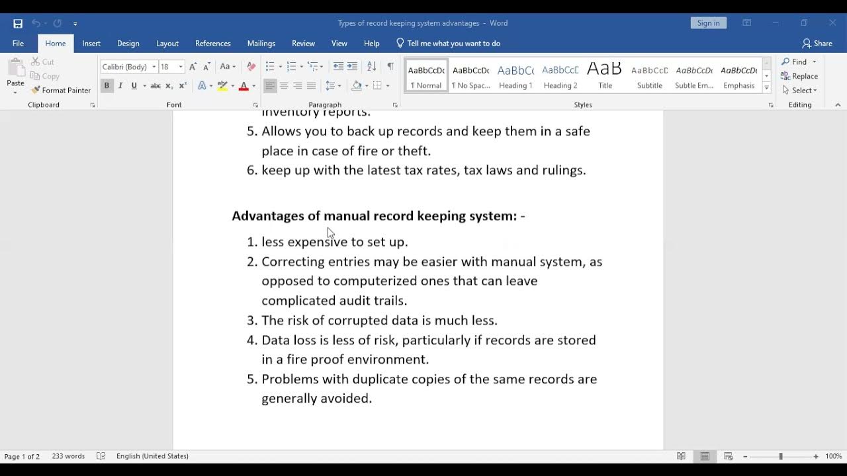Center-align the paragraph
Image resolution: width=847 pixels, height=476 pixels.
click(x=284, y=86)
